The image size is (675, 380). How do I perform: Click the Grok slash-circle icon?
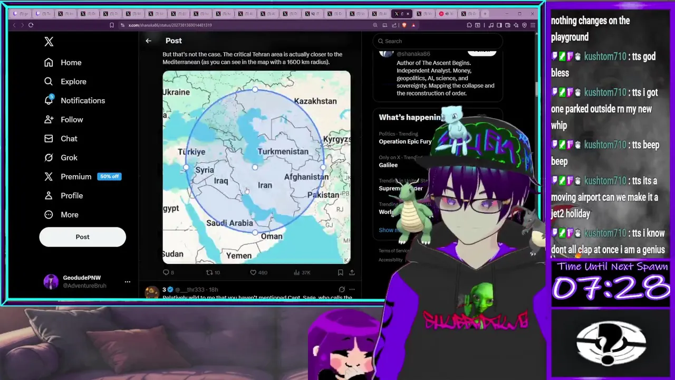pos(49,157)
